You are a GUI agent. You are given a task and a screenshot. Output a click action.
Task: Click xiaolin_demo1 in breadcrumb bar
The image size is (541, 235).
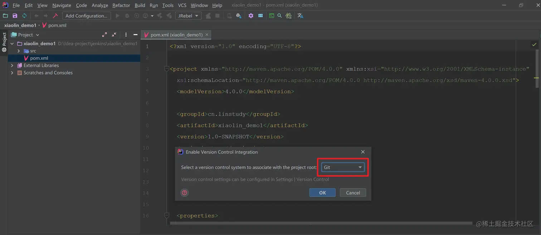[20, 25]
